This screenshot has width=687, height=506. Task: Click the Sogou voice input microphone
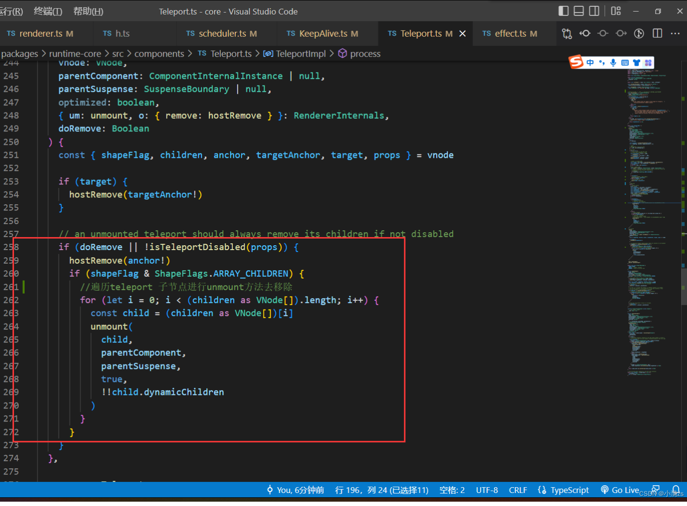613,63
